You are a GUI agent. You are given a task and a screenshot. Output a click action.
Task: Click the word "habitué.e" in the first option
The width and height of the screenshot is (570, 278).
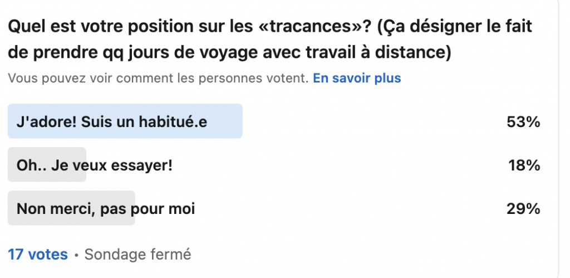coord(176,121)
